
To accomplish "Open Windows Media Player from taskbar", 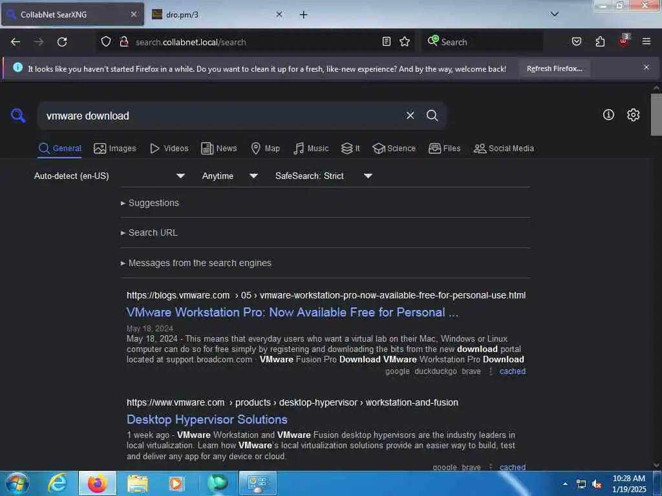I will click(176, 483).
